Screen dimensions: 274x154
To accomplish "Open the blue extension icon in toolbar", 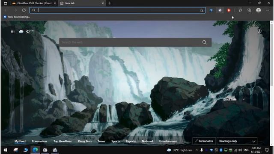I will 211,10.
